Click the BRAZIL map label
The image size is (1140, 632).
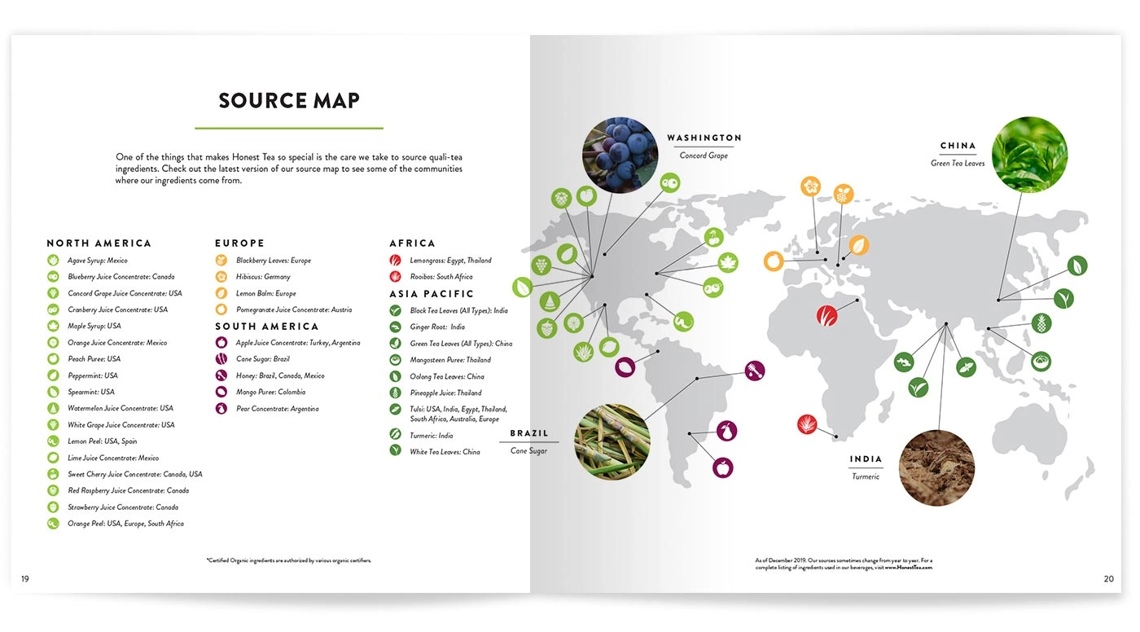[529, 433]
